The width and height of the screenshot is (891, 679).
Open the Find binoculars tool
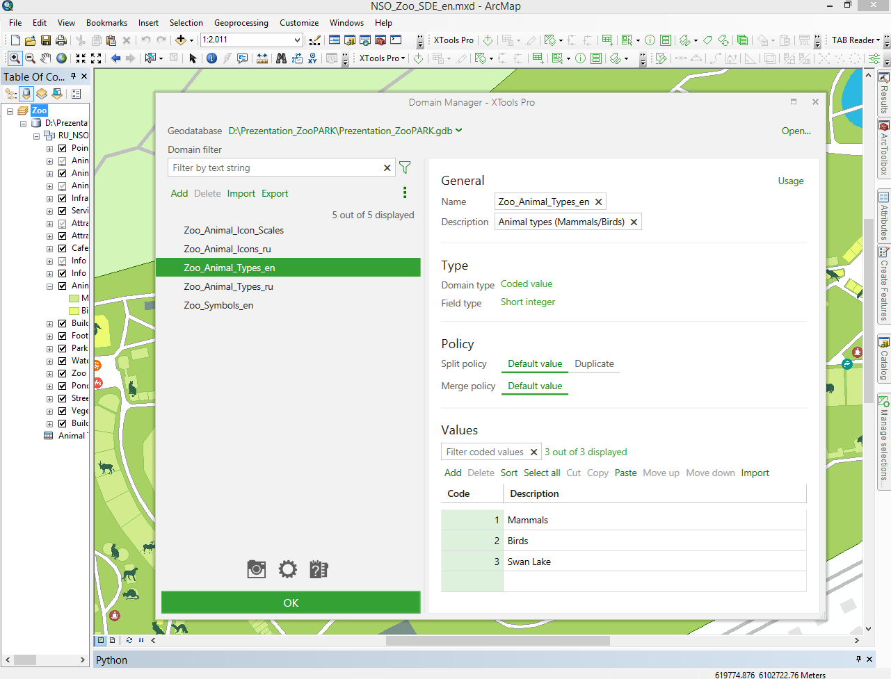(281, 58)
